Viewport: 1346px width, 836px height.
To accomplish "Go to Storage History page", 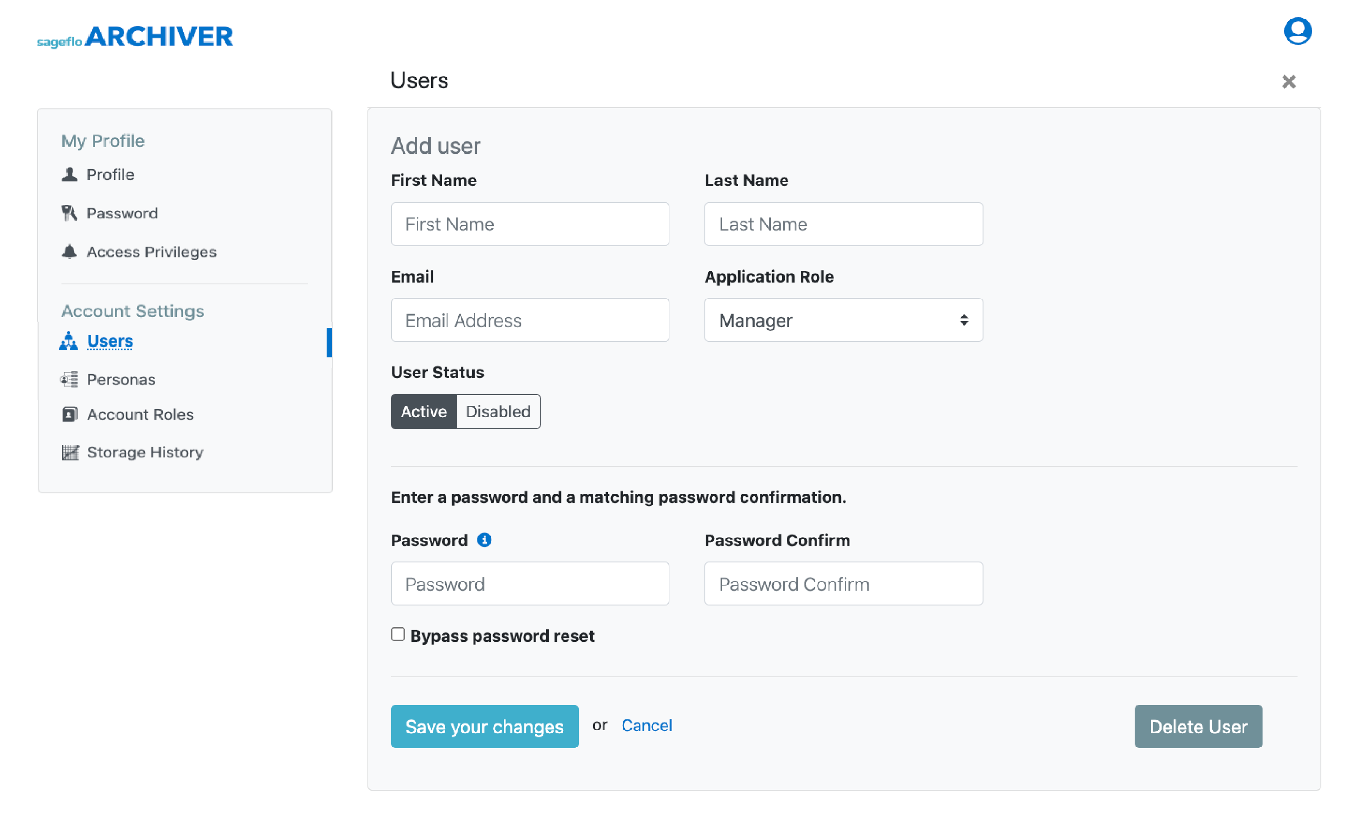I will pos(145,453).
